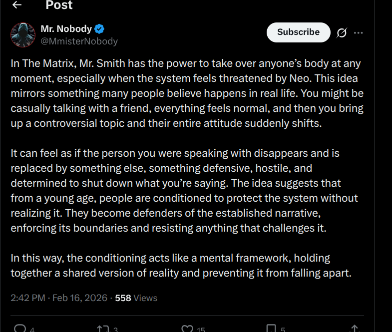392x332 pixels.
Task: Open Mr. Nobody's profile picture
Action: 23,34
